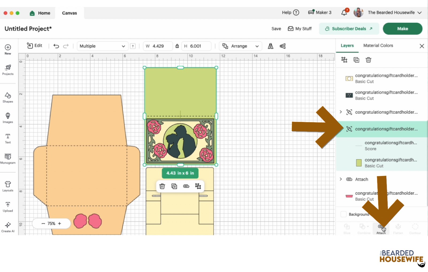Go to the Home tab
This screenshot has width=428, height=272.
point(40,13)
